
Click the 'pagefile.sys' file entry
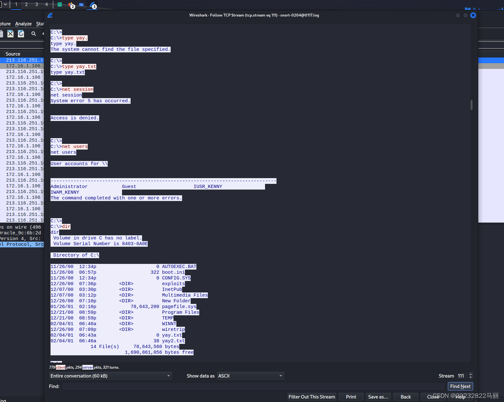point(179,307)
